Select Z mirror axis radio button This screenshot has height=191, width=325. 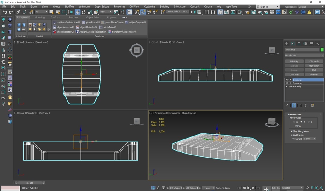(309, 122)
